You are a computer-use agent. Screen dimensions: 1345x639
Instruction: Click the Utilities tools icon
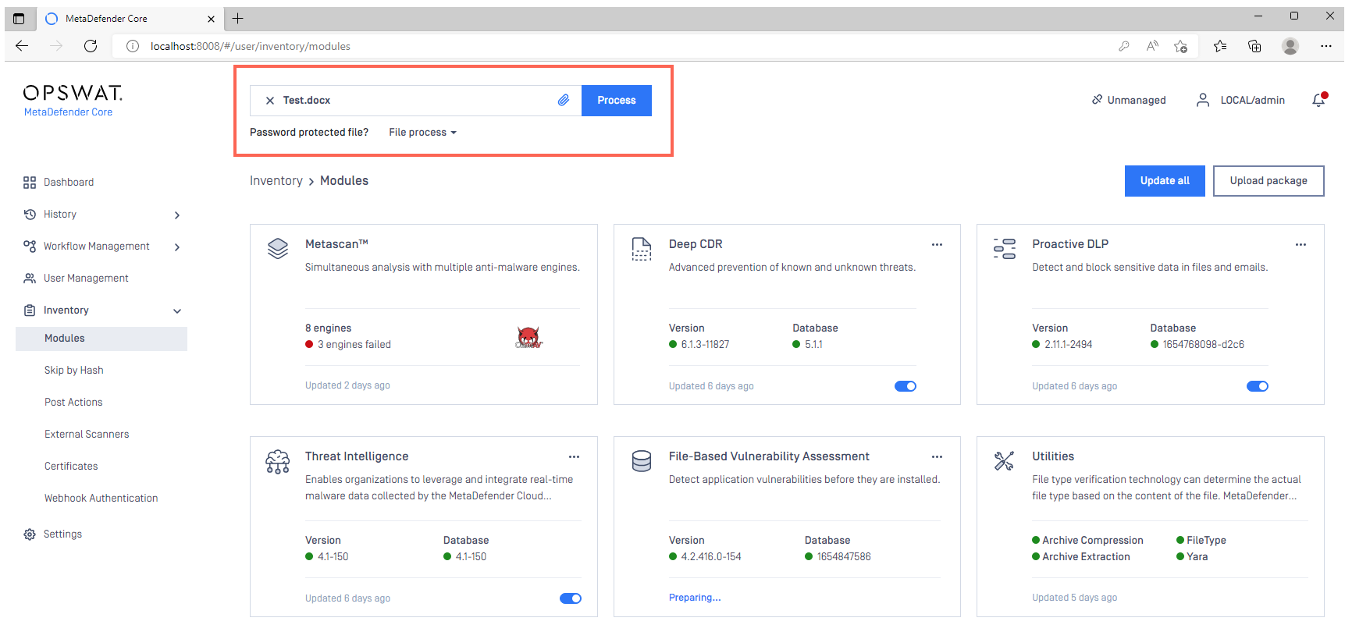[x=1005, y=461]
